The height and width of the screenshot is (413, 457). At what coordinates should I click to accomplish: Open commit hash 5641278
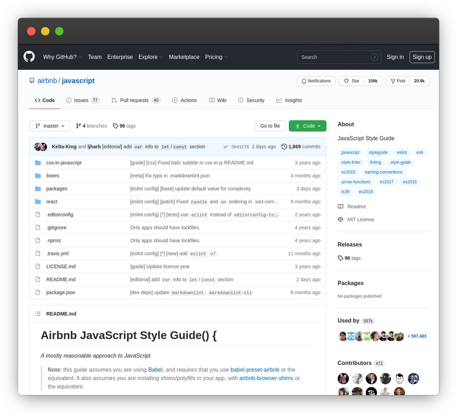click(240, 147)
